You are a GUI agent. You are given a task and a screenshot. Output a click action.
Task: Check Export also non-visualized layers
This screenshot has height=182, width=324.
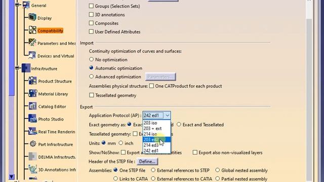(195, 152)
